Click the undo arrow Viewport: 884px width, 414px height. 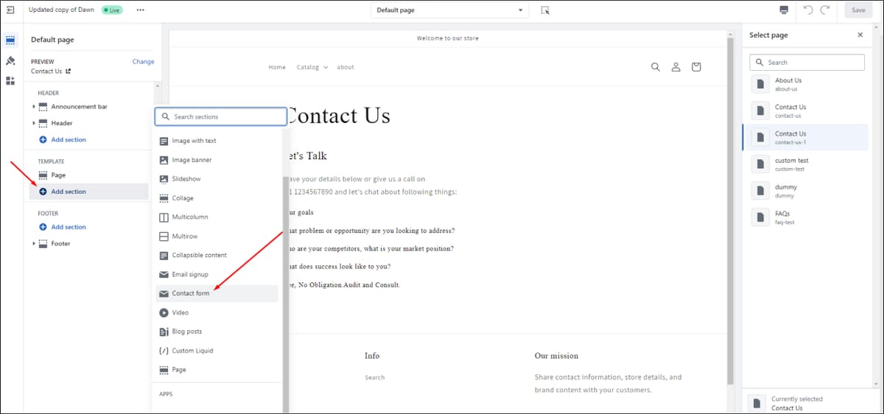coord(808,10)
